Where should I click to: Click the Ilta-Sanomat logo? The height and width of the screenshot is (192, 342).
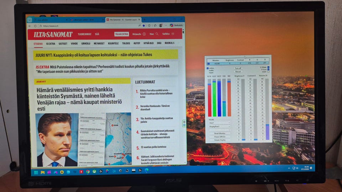(53, 34)
